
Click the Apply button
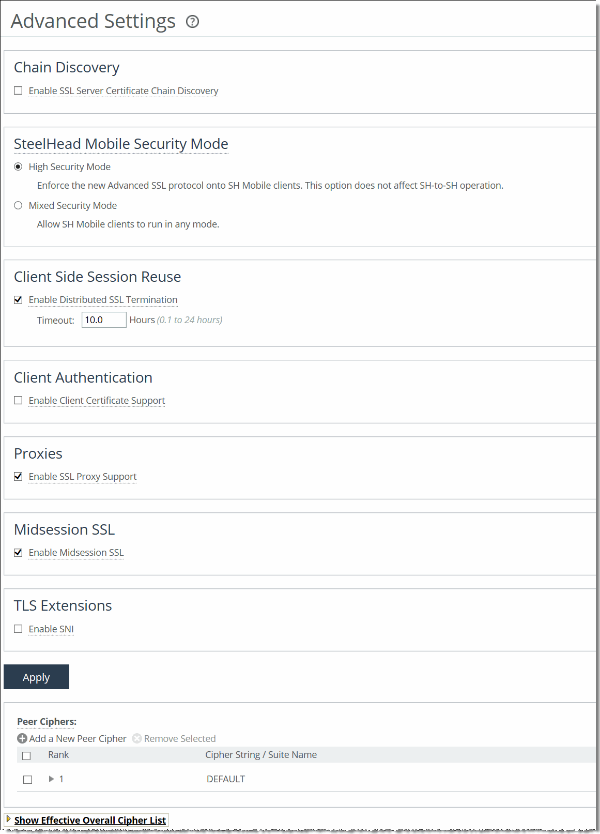pyautogui.click(x=36, y=677)
